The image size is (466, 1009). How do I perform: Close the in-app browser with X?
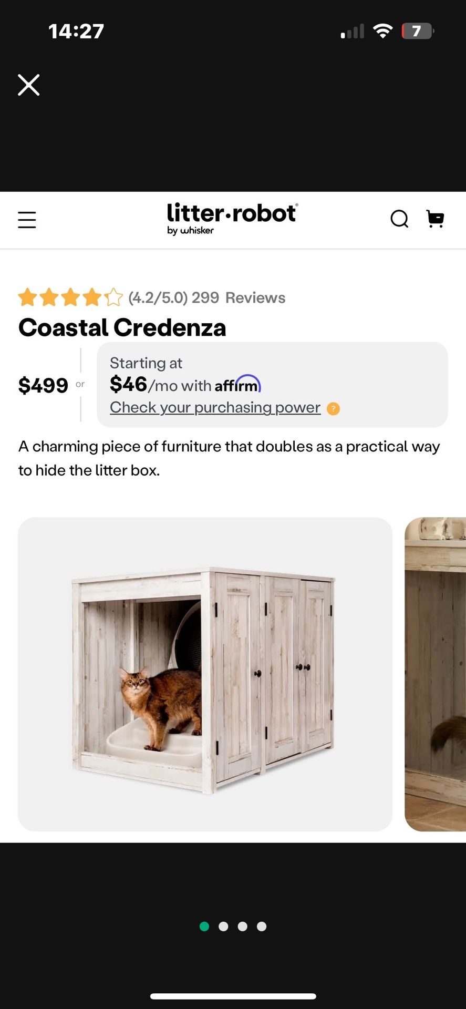pos(29,85)
